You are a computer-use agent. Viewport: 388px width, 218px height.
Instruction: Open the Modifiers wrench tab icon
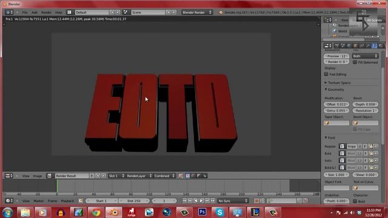368,46
